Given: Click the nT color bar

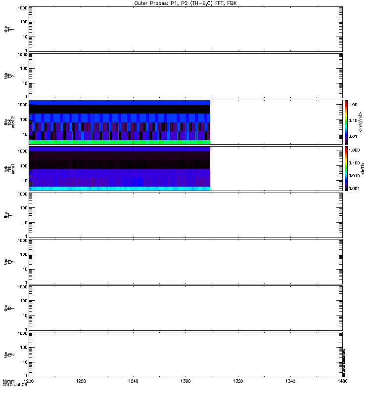Looking at the screenshot, I should 346,168.
